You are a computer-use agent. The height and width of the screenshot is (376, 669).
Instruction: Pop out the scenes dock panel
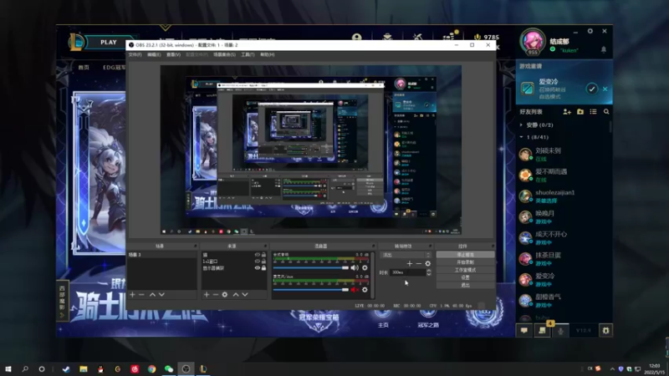pyautogui.click(x=196, y=246)
